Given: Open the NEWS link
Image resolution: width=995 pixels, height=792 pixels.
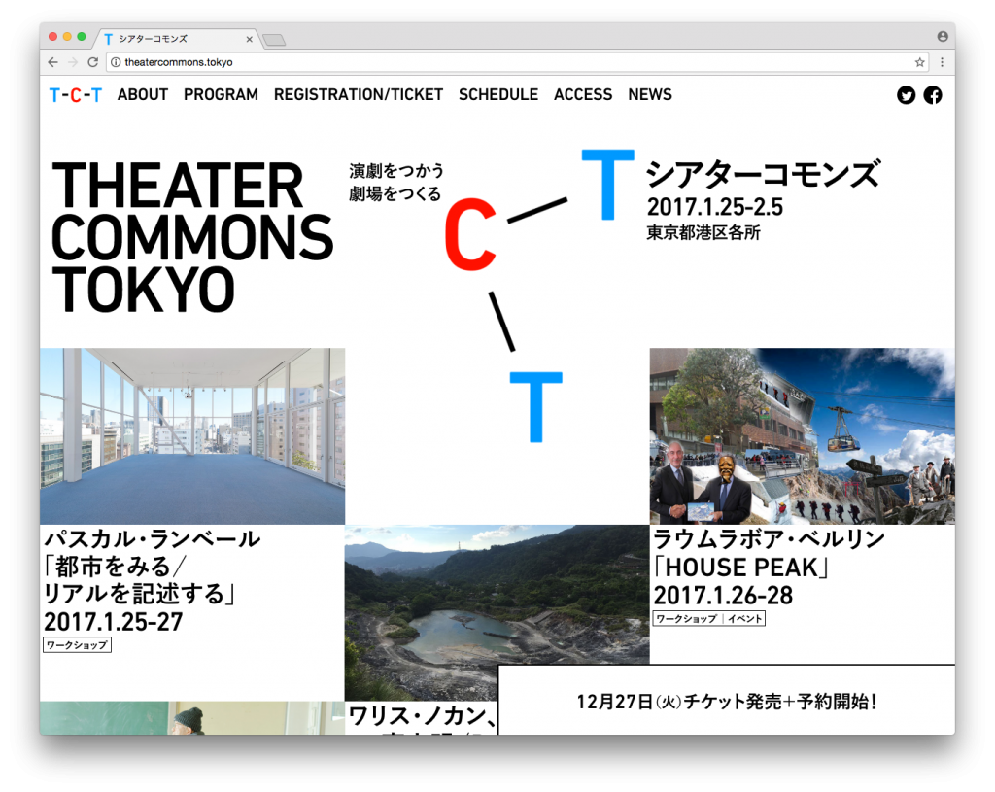Looking at the screenshot, I should point(649,95).
